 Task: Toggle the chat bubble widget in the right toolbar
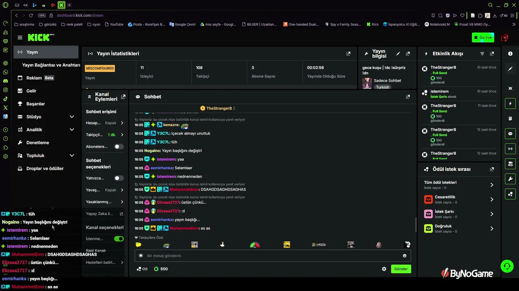(x=510, y=134)
